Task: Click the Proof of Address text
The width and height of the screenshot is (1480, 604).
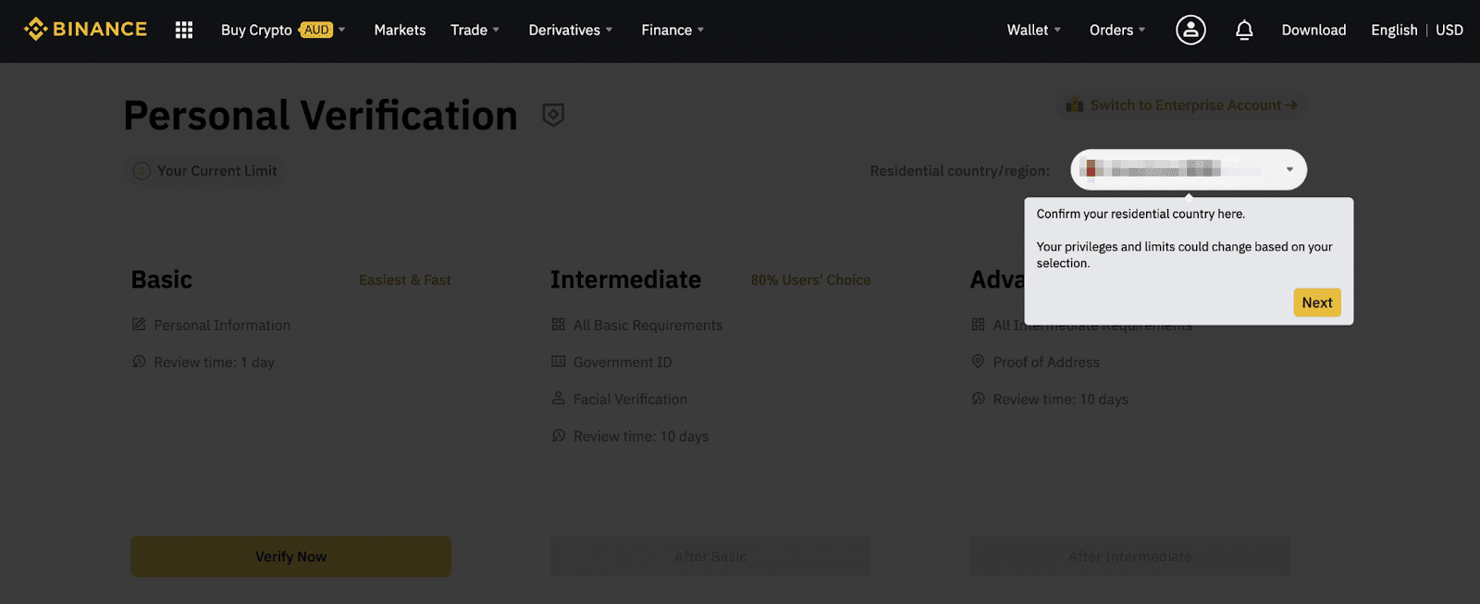Action: click(x=1046, y=363)
